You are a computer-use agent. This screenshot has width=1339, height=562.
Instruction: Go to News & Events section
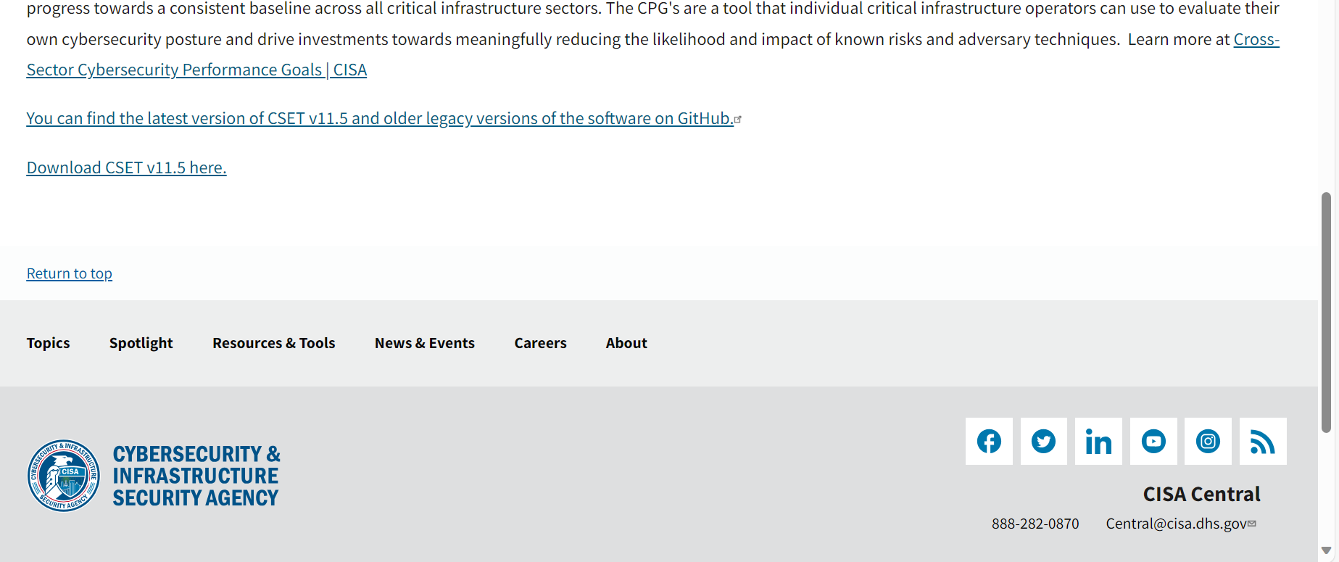pyautogui.click(x=425, y=343)
